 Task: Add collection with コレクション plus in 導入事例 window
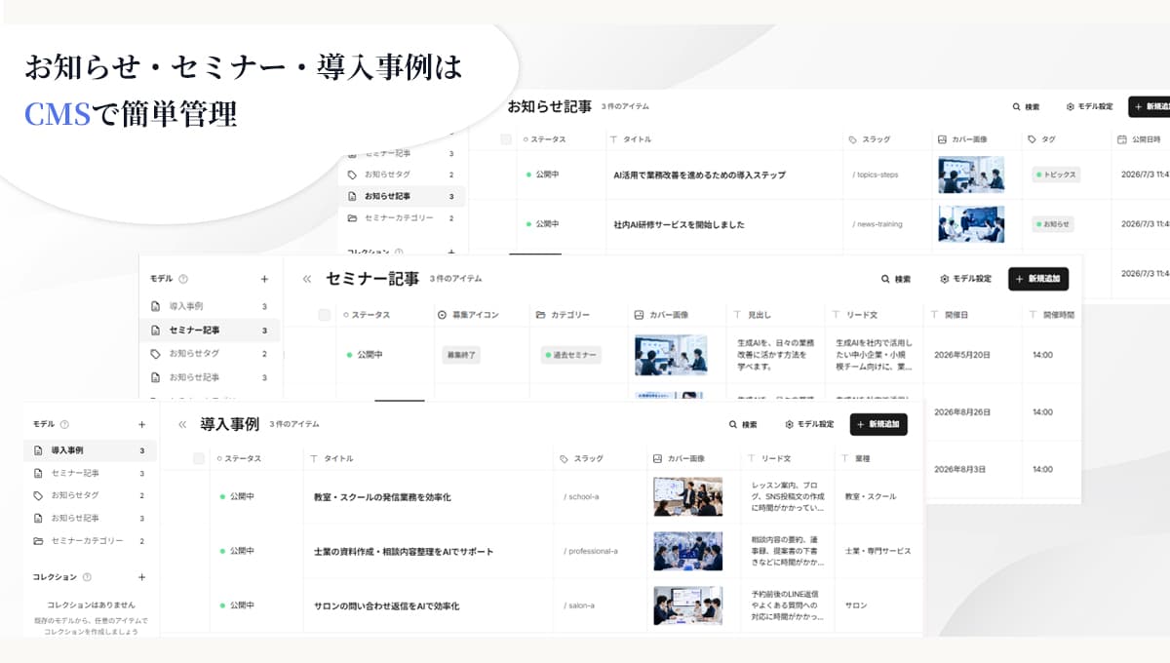coord(141,577)
